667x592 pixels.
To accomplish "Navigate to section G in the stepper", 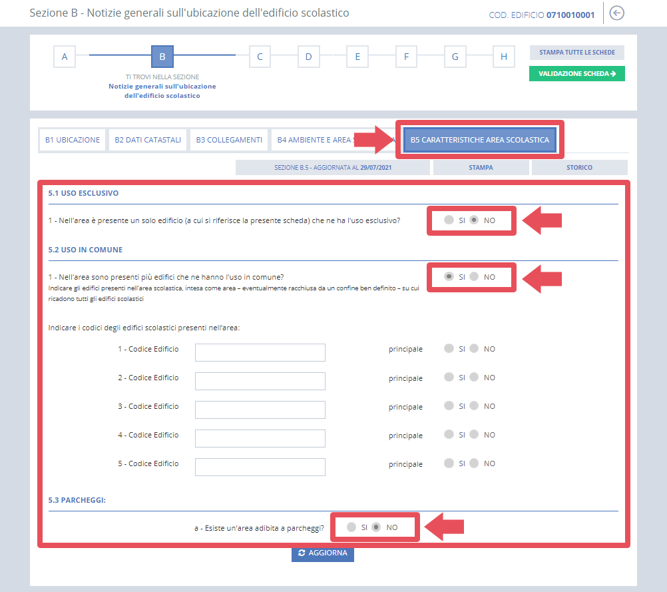I will tap(455, 57).
